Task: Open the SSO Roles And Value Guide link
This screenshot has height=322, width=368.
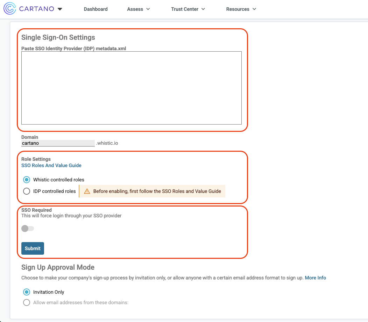Action: (x=51, y=165)
